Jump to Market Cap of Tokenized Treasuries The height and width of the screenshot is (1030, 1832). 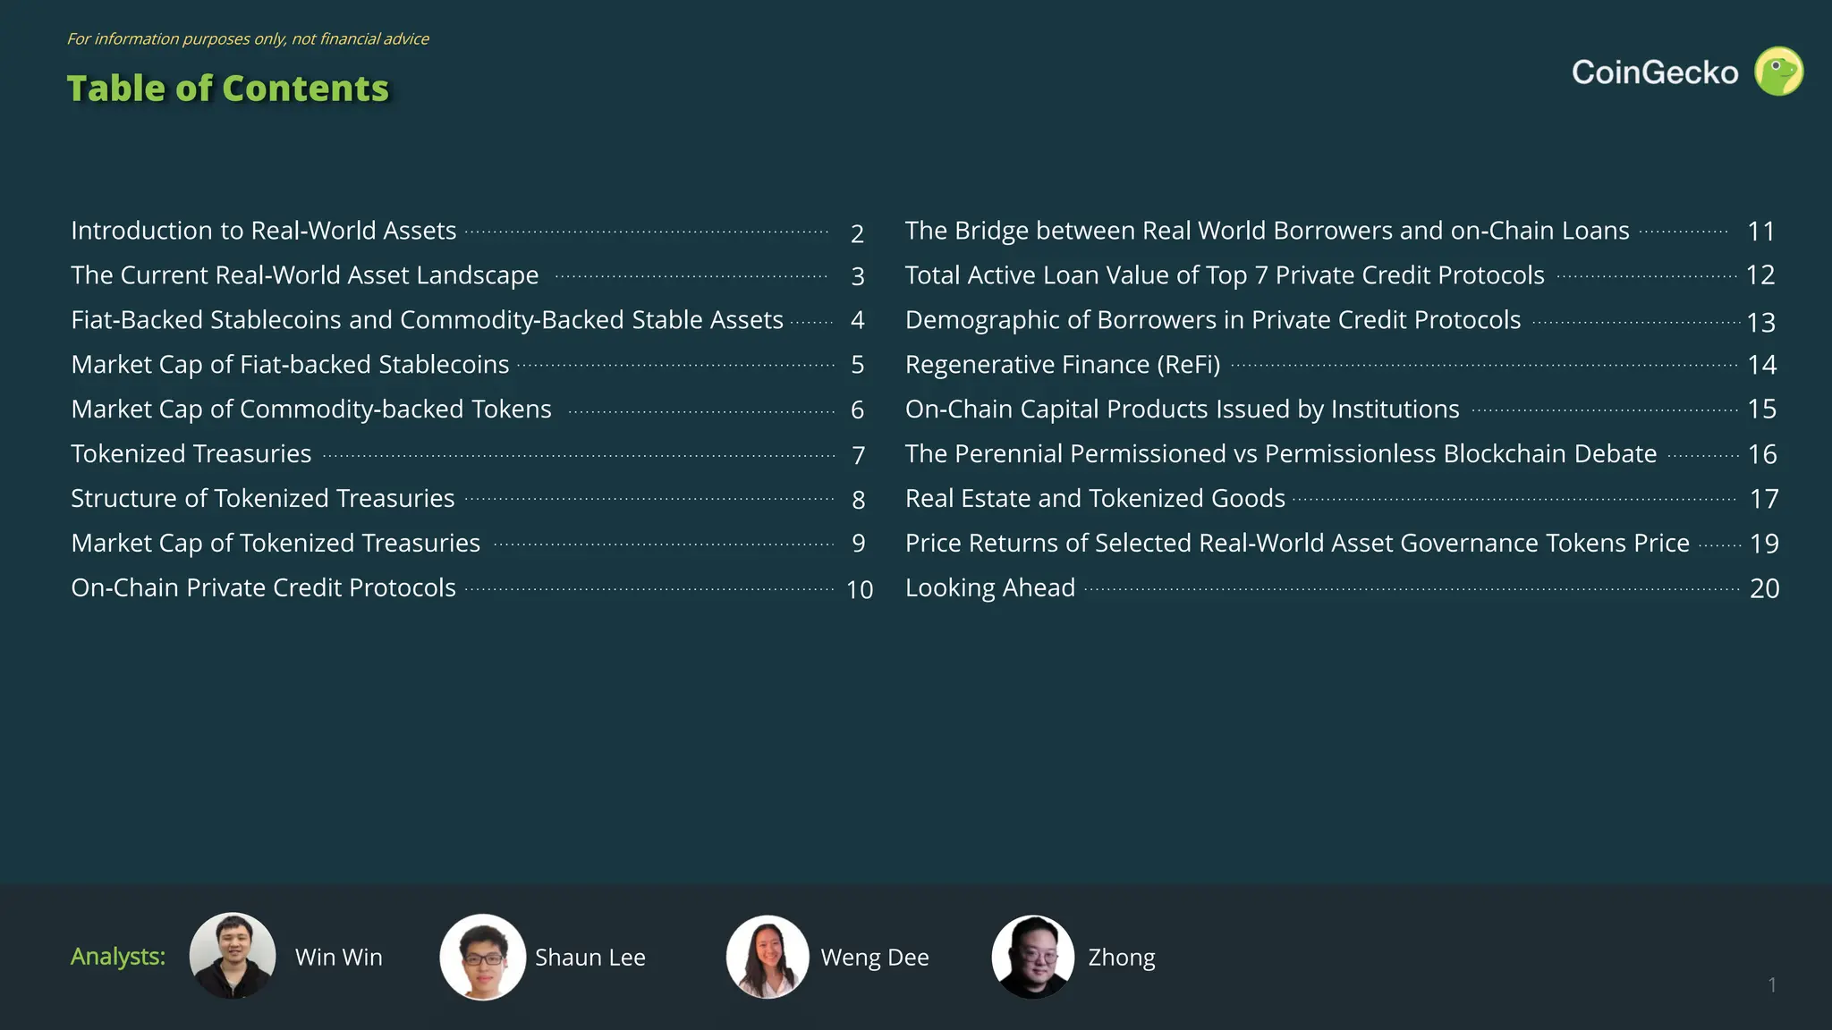276,544
